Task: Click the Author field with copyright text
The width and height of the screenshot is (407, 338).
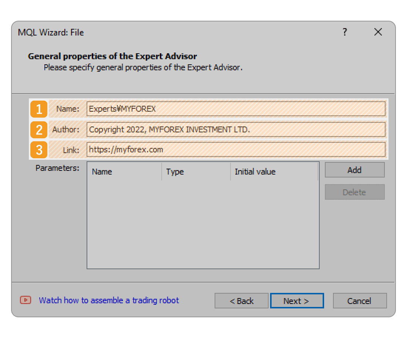Action: click(236, 129)
